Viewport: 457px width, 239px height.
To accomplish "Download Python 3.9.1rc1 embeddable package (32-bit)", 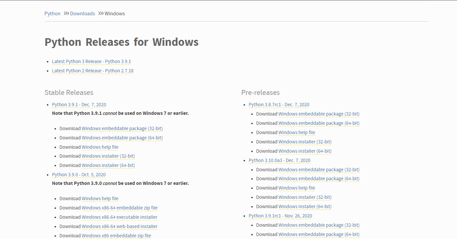I will pos(319,225).
